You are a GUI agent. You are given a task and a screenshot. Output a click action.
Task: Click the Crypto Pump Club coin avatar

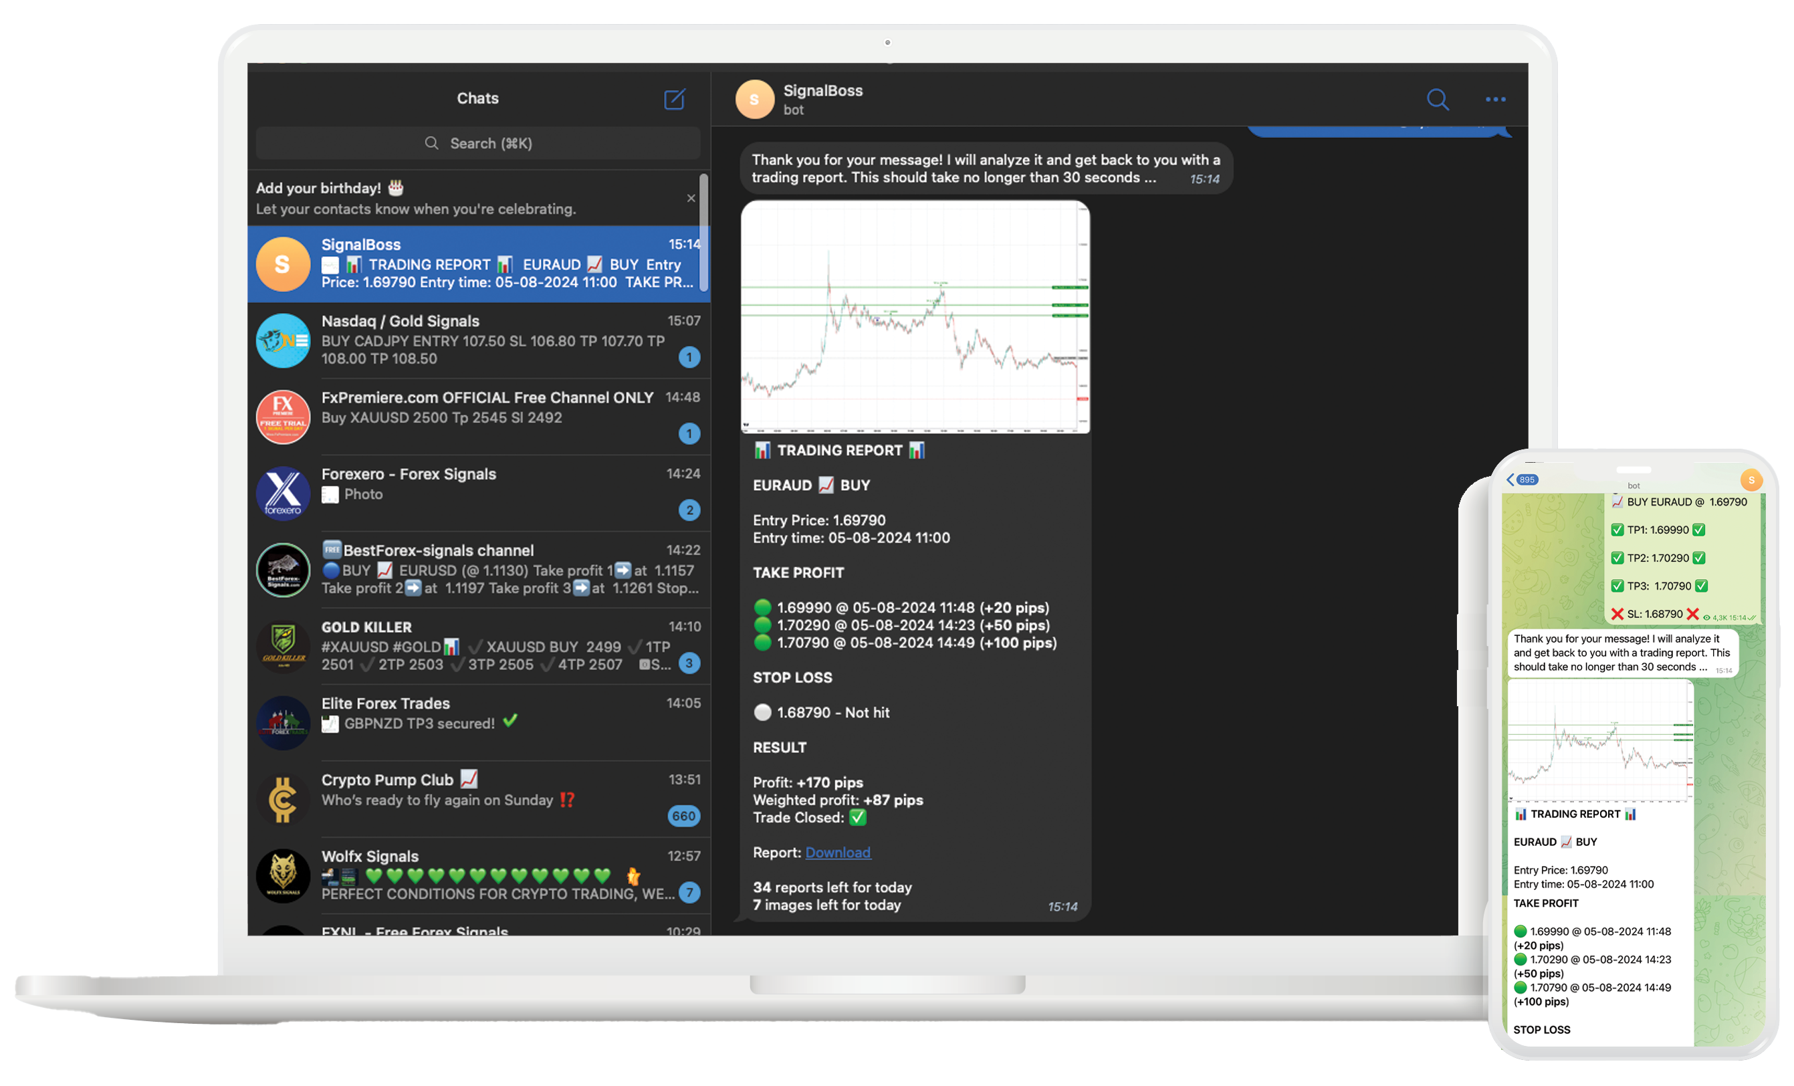click(x=284, y=800)
